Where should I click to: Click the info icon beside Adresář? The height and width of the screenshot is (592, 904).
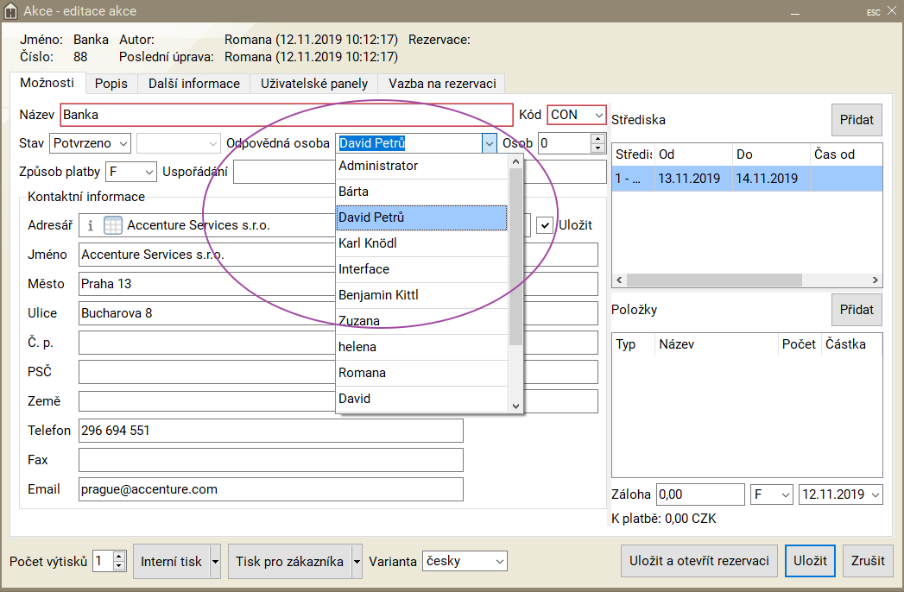coord(91,225)
